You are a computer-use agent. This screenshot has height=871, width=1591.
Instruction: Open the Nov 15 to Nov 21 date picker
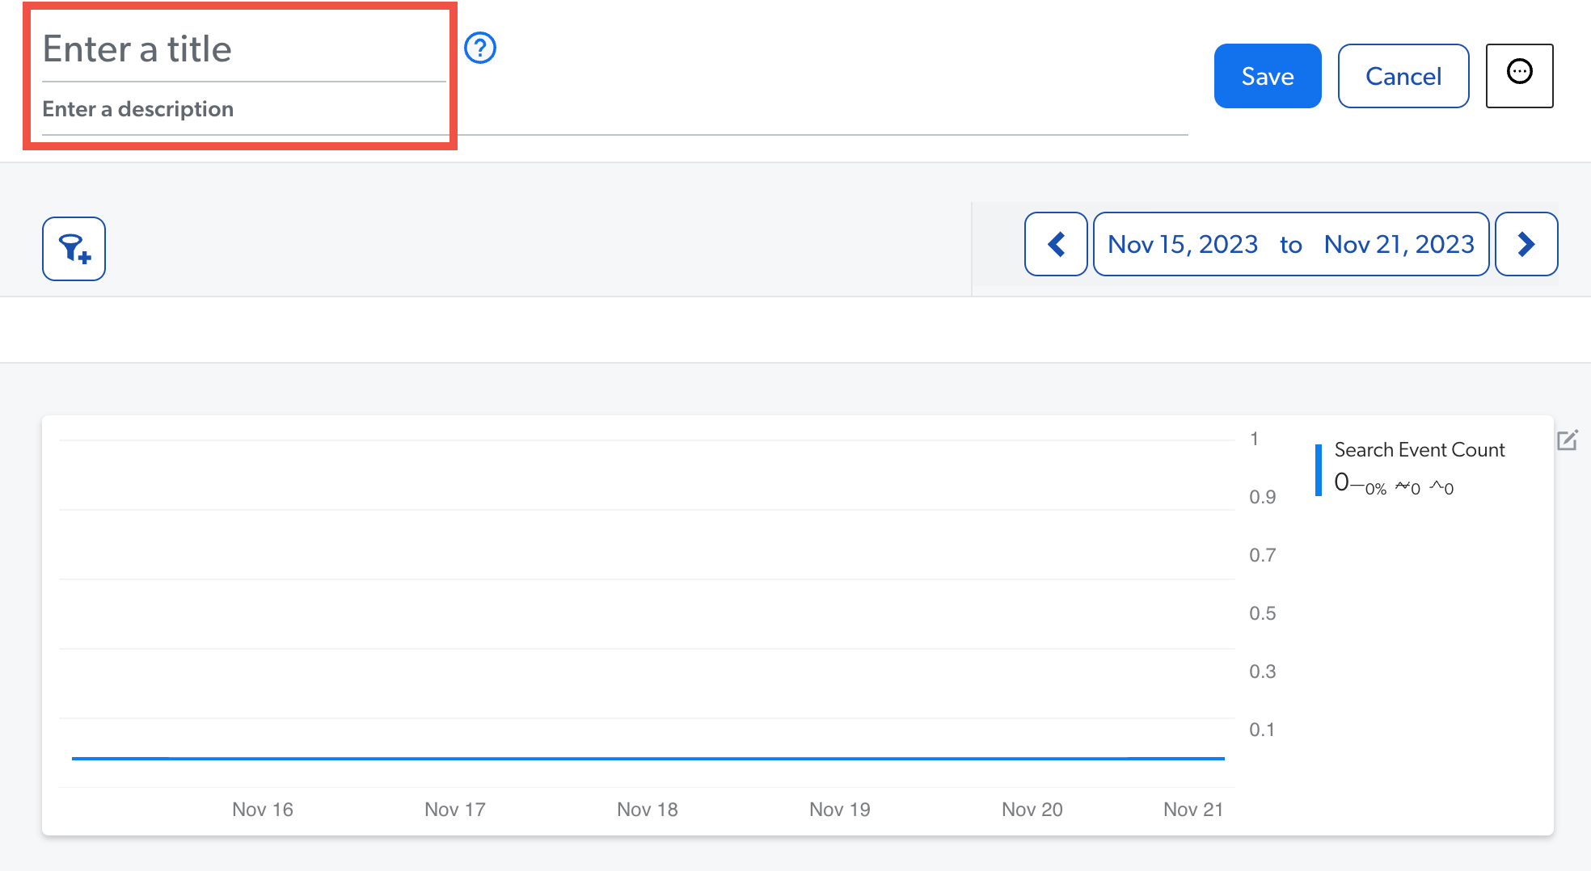(x=1291, y=244)
